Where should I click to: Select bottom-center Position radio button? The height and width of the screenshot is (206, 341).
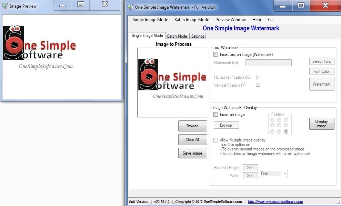(279, 131)
